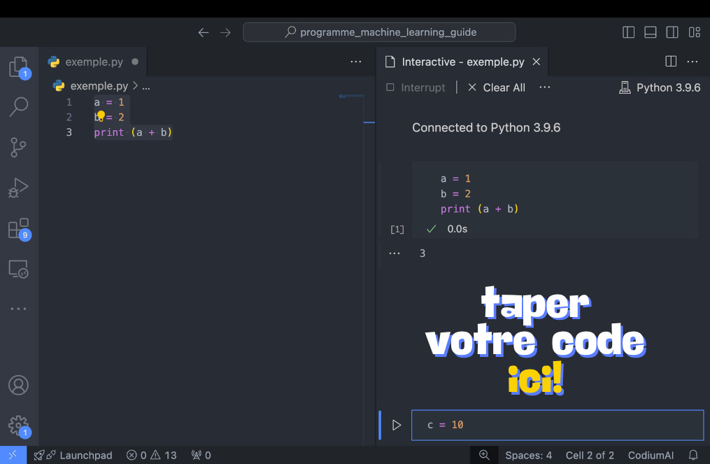This screenshot has height=464, width=710.
Task: Open the notifications bell in the status bar
Action: pos(693,455)
